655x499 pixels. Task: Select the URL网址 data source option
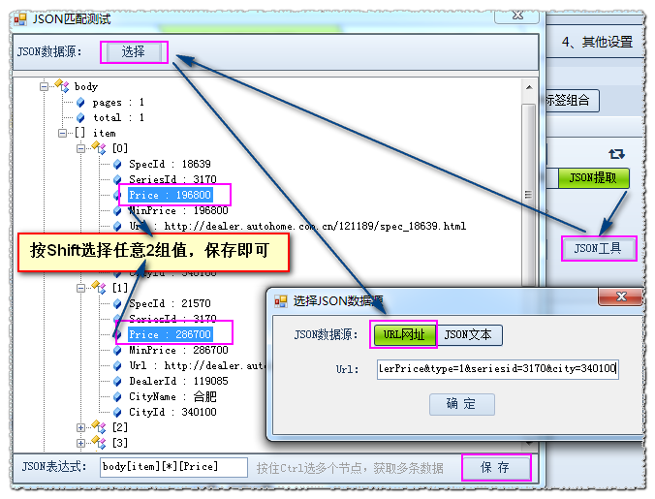point(404,335)
